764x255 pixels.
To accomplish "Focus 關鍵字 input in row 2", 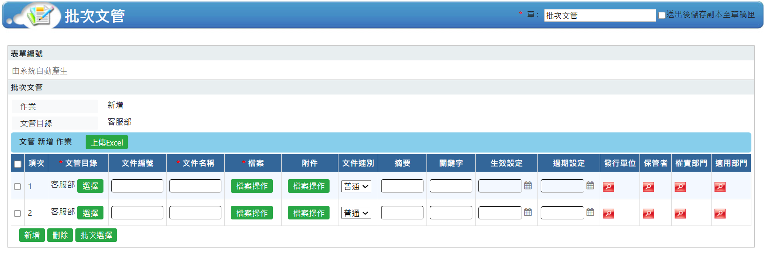I will (x=451, y=213).
